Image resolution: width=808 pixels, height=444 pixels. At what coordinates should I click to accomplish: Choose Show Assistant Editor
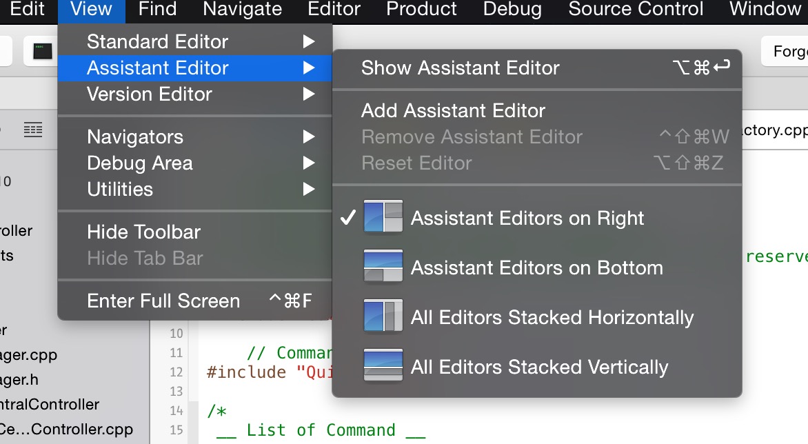pyautogui.click(x=460, y=68)
